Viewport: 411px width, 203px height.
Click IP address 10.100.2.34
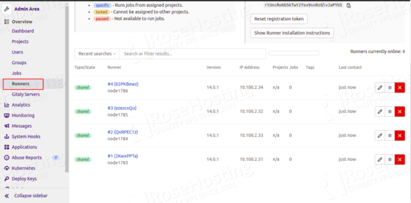point(252,88)
